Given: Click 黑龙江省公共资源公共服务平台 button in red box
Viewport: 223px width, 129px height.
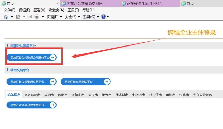Looking at the screenshot, I should click(31, 57).
